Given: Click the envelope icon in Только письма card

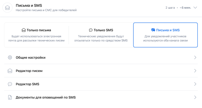Looking at the screenshot, I should tap(24, 30).
